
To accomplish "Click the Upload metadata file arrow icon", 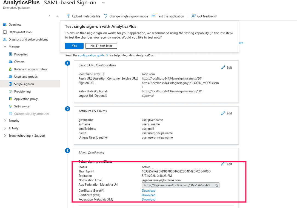I will pos(68,16).
